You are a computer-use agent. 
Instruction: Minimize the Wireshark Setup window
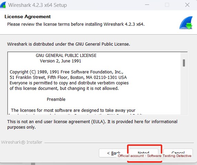[x=147, y=5]
